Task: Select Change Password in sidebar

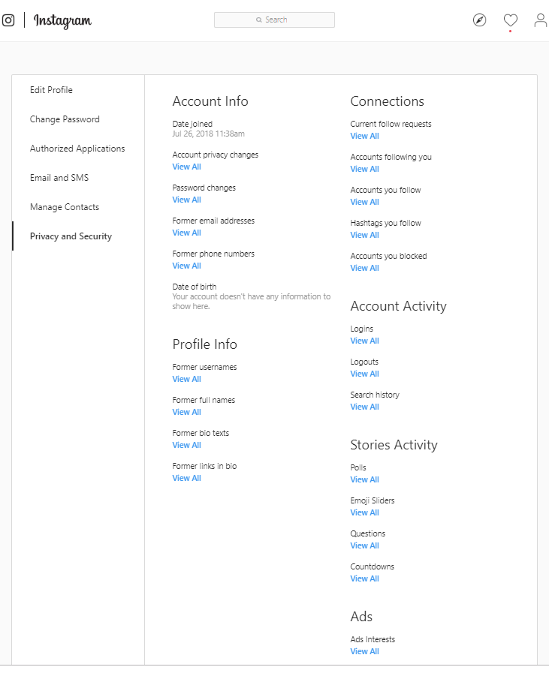Action: pos(65,119)
